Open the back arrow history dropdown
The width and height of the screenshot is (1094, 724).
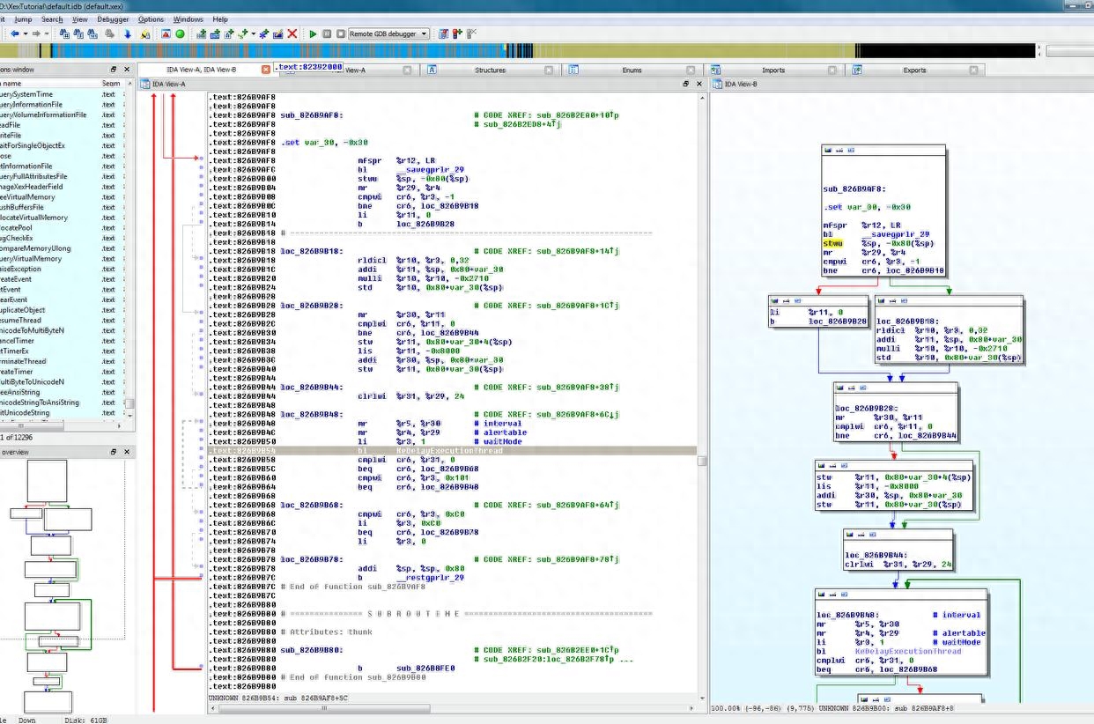tap(25, 33)
